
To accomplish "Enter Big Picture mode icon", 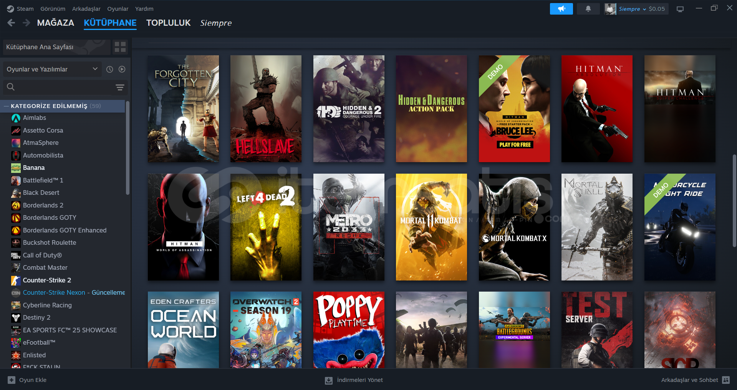I will point(680,9).
